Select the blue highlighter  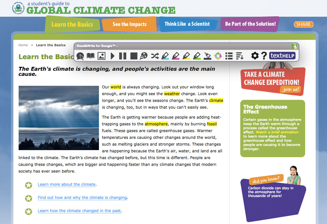(x=165, y=56)
